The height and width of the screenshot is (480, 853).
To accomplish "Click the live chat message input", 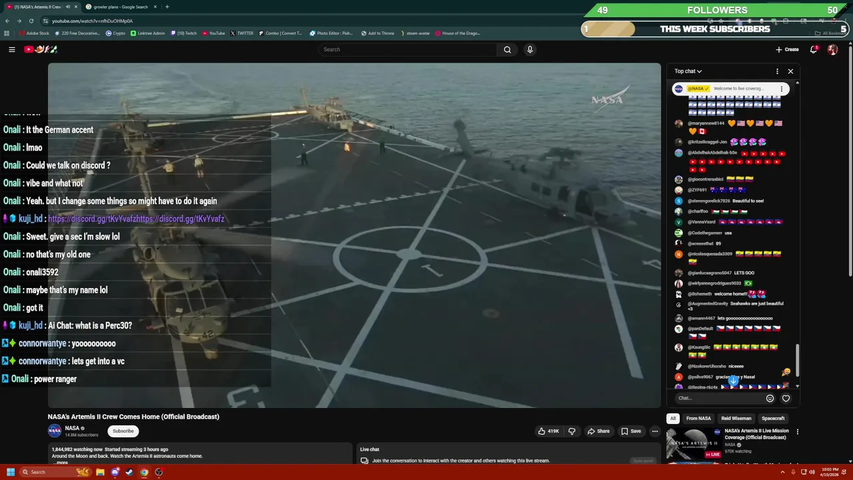I will pyautogui.click(x=718, y=398).
